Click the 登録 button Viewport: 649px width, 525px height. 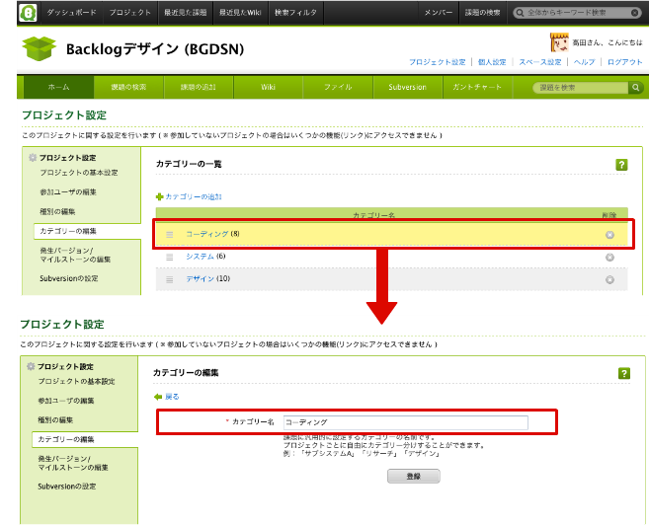[414, 477]
